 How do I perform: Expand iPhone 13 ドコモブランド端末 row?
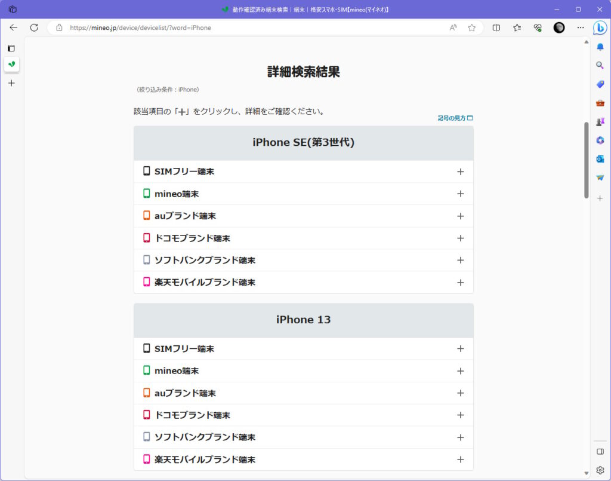click(x=304, y=415)
